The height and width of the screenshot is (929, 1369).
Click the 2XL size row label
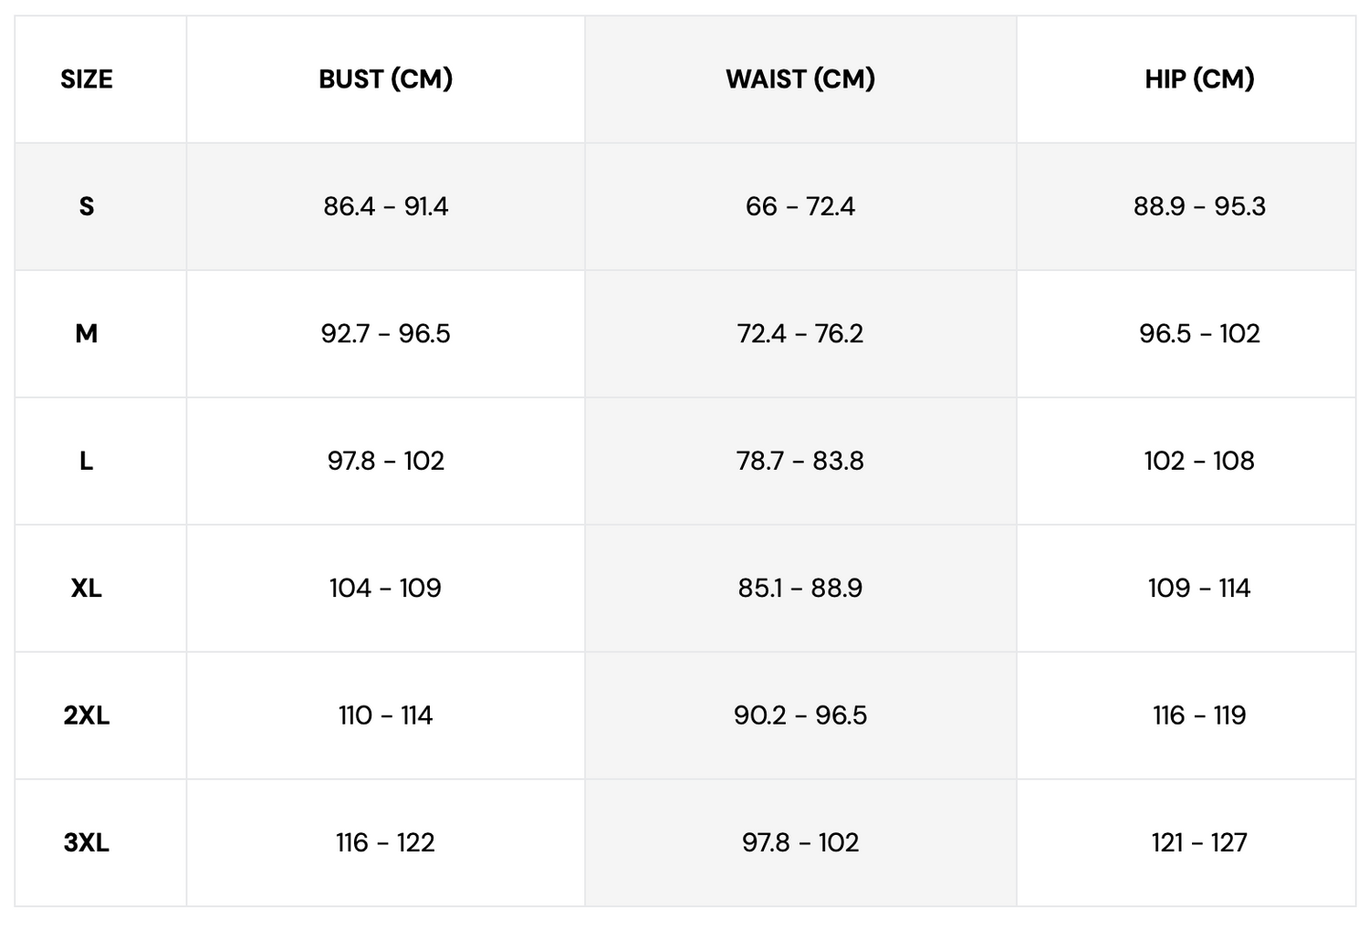pyautogui.click(x=87, y=715)
